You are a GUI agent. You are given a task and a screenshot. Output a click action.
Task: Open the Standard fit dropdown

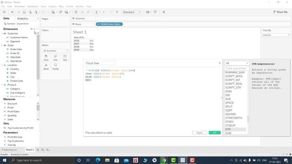131,12
